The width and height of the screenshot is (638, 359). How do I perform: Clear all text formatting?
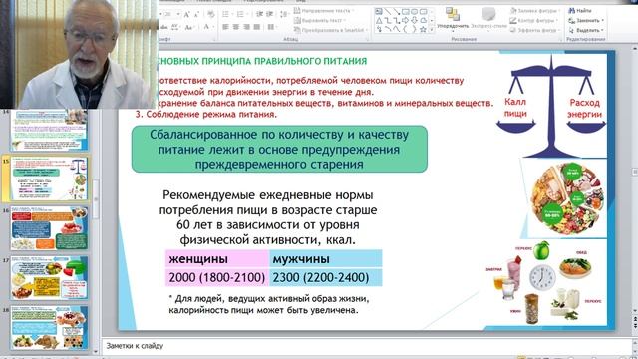(x=211, y=14)
